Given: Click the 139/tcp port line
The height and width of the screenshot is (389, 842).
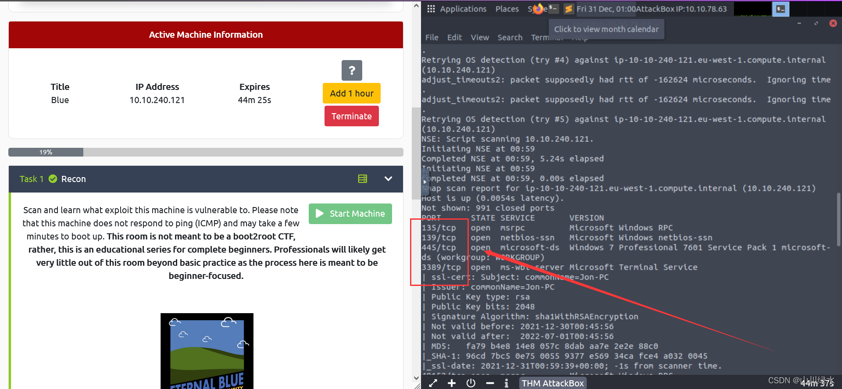Looking at the screenshot, I should coord(567,238).
